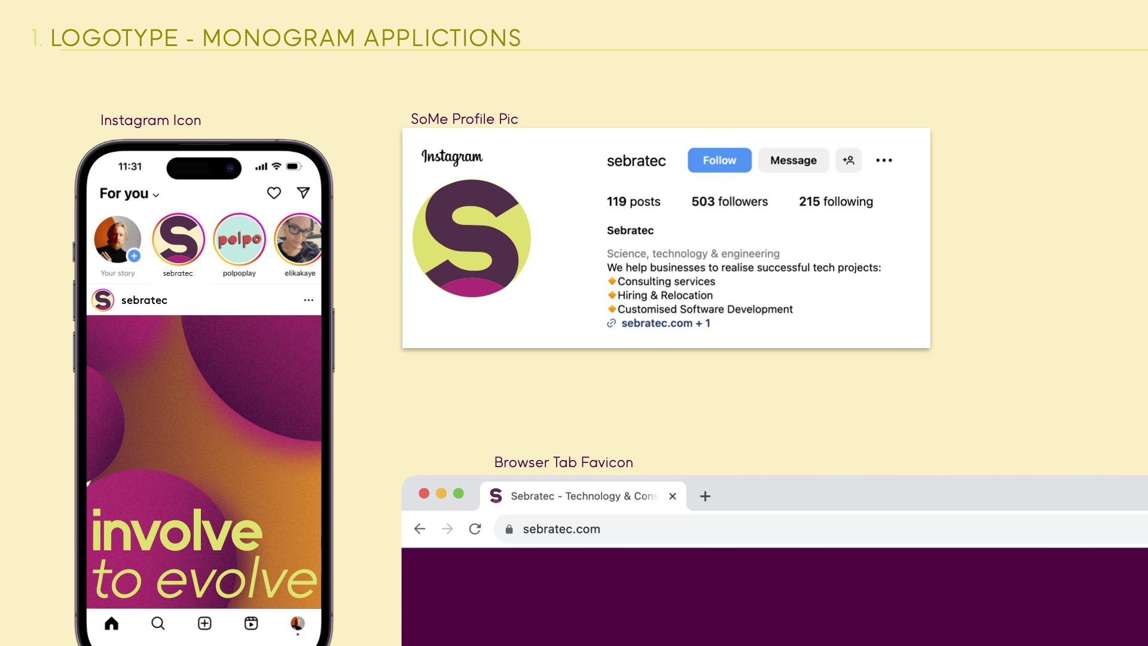View the elikakaye story circle
The height and width of the screenshot is (646, 1148).
(x=298, y=239)
